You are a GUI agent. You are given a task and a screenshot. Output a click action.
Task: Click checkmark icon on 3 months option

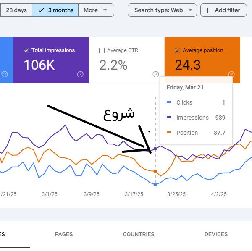[41, 10]
